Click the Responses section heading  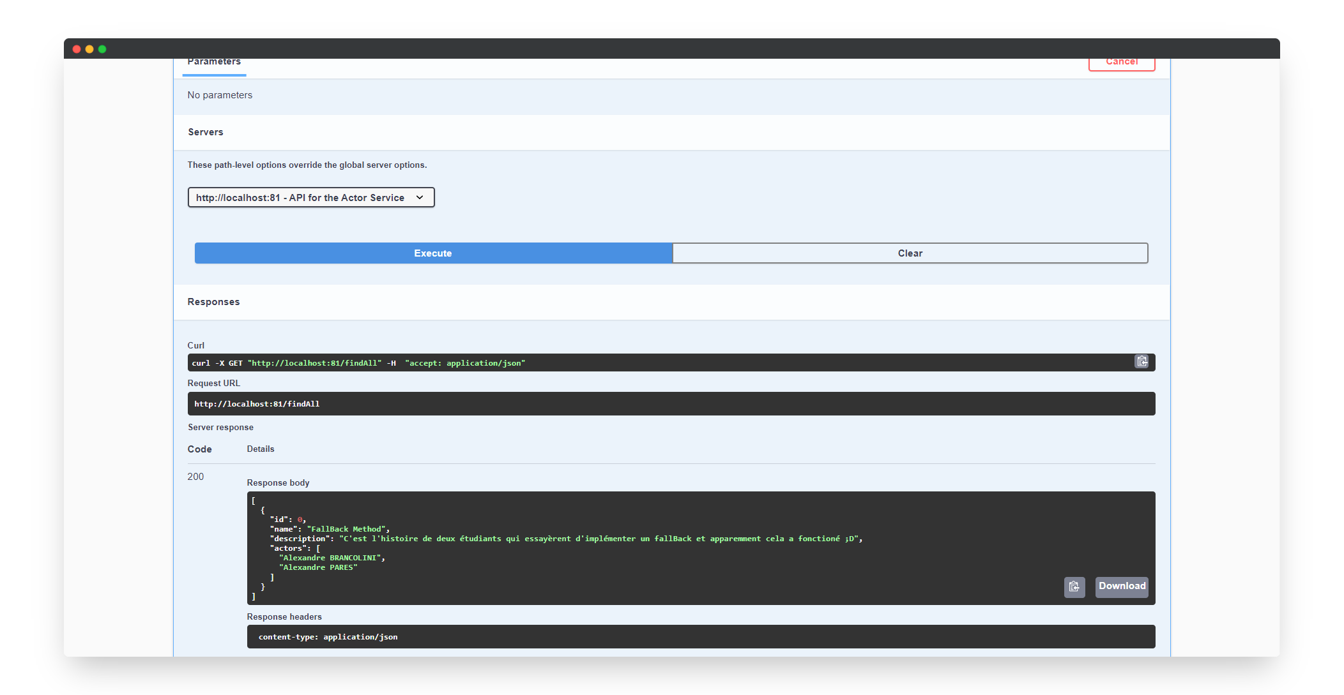click(x=213, y=302)
